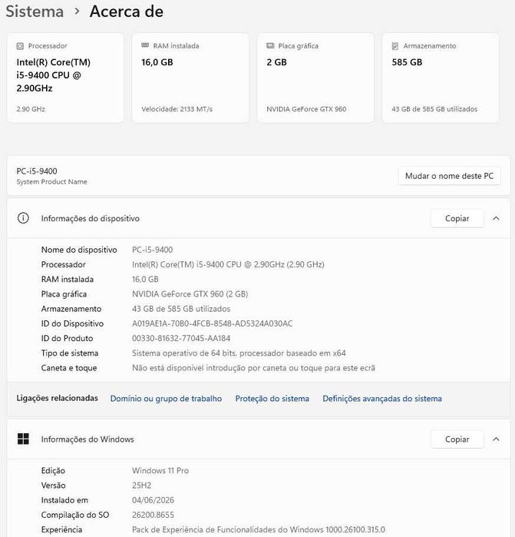
Task: Click the Placa gráfica card icon
Action: tap(270, 45)
